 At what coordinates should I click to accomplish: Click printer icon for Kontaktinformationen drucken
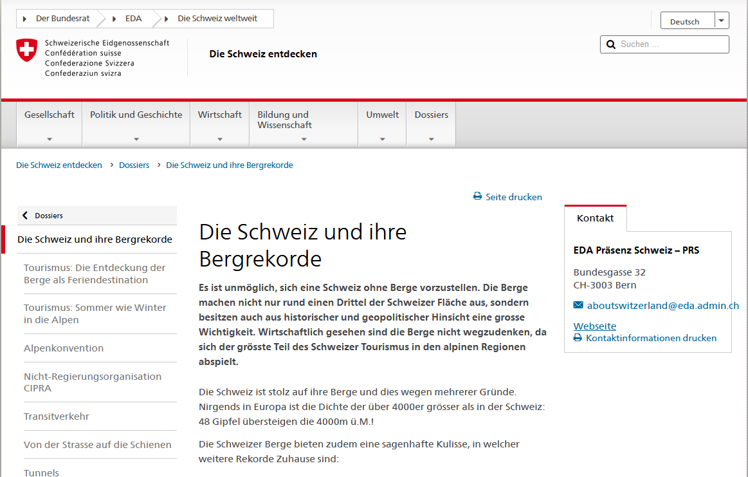[578, 338]
